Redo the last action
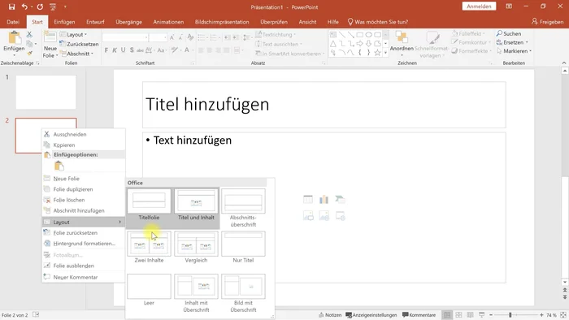 [x=40, y=6]
